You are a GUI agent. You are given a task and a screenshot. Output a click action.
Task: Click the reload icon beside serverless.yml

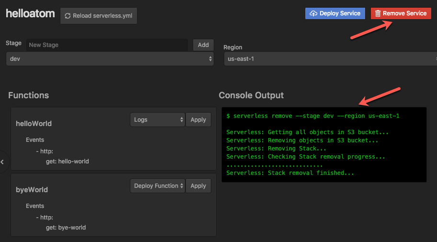[x=68, y=16]
